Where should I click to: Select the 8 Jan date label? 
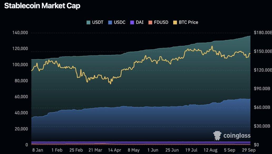(x=38, y=150)
